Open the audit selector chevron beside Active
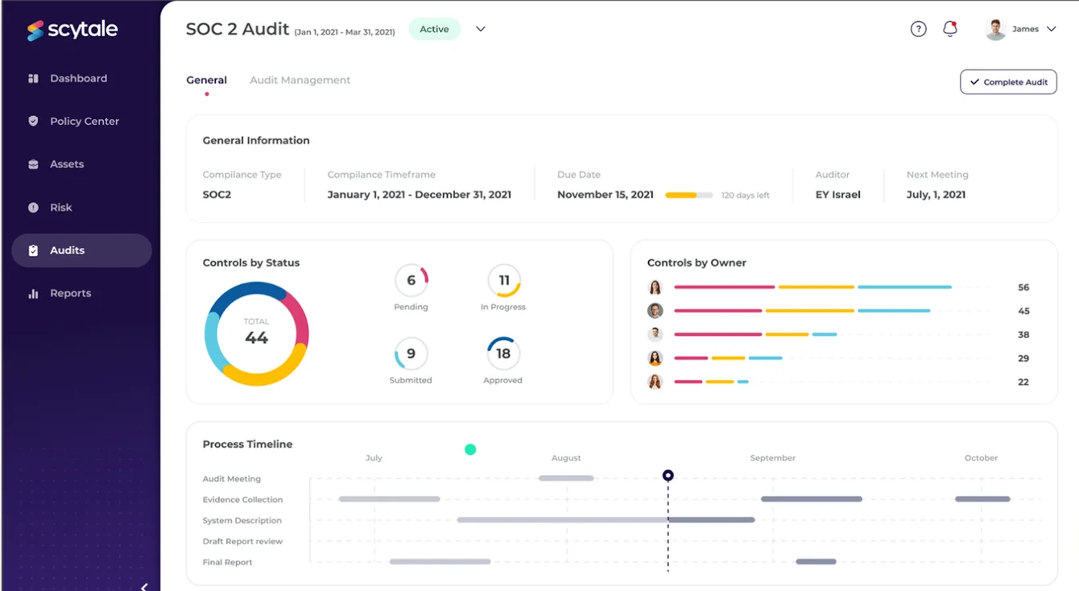The height and width of the screenshot is (591, 1079). coord(481,29)
